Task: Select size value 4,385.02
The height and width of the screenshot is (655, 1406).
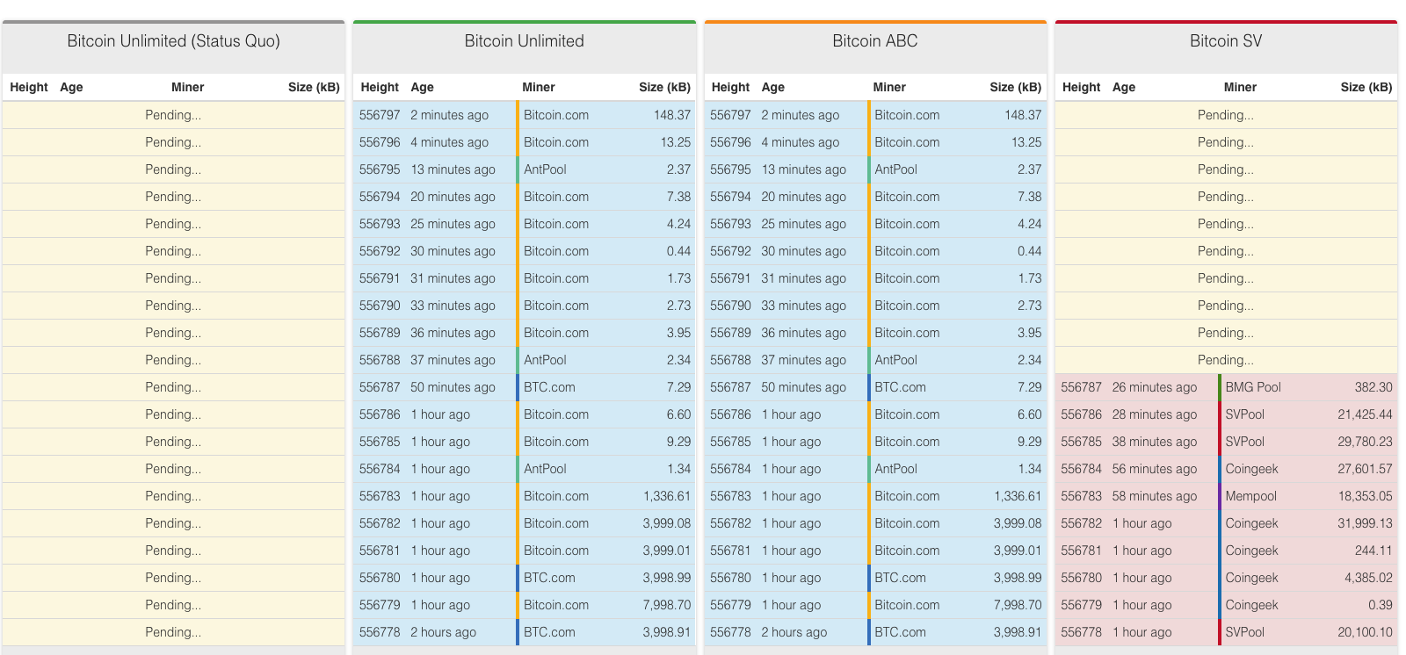Action: (x=1368, y=578)
